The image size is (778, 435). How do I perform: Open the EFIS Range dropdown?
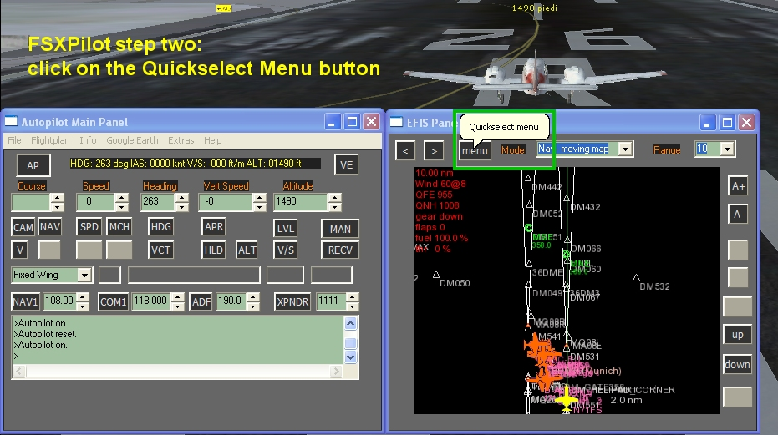point(727,149)
